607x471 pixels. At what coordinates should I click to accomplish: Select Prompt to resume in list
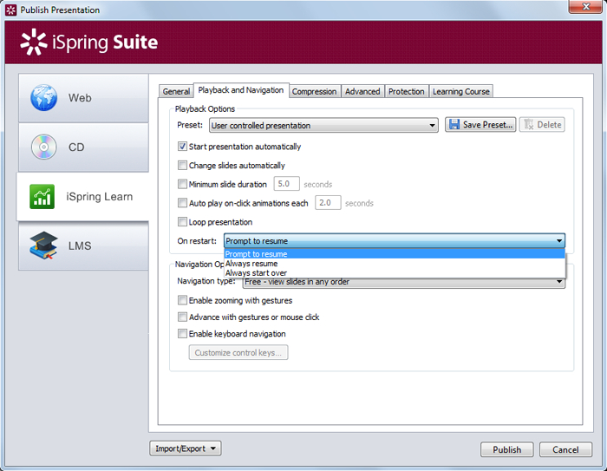(x=394, y=254)
